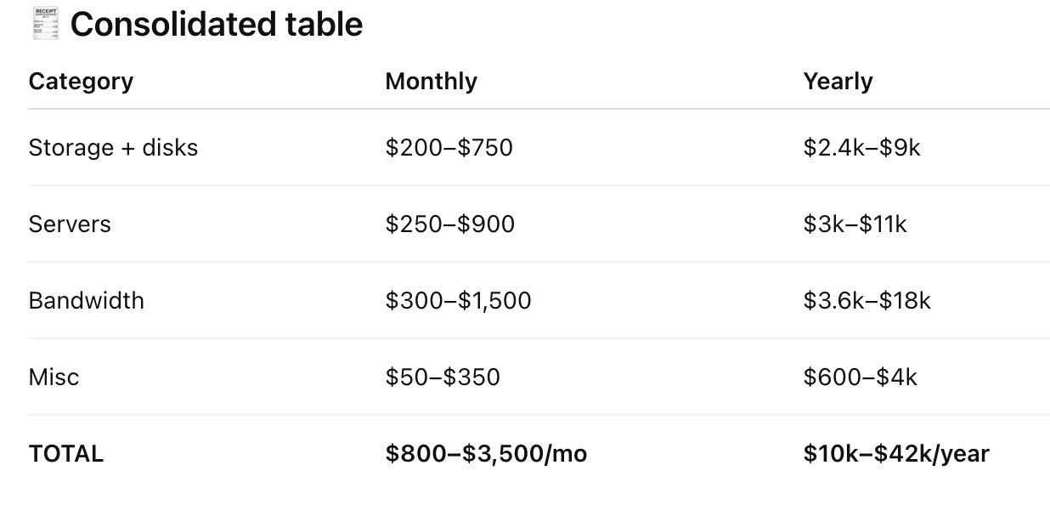Select the Yearly column header
Image resolution: width=1050 pixels, height=505 pixels.
(x=838, y=82)
